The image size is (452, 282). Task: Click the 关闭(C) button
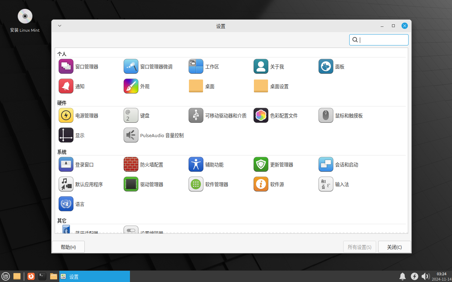394,247
